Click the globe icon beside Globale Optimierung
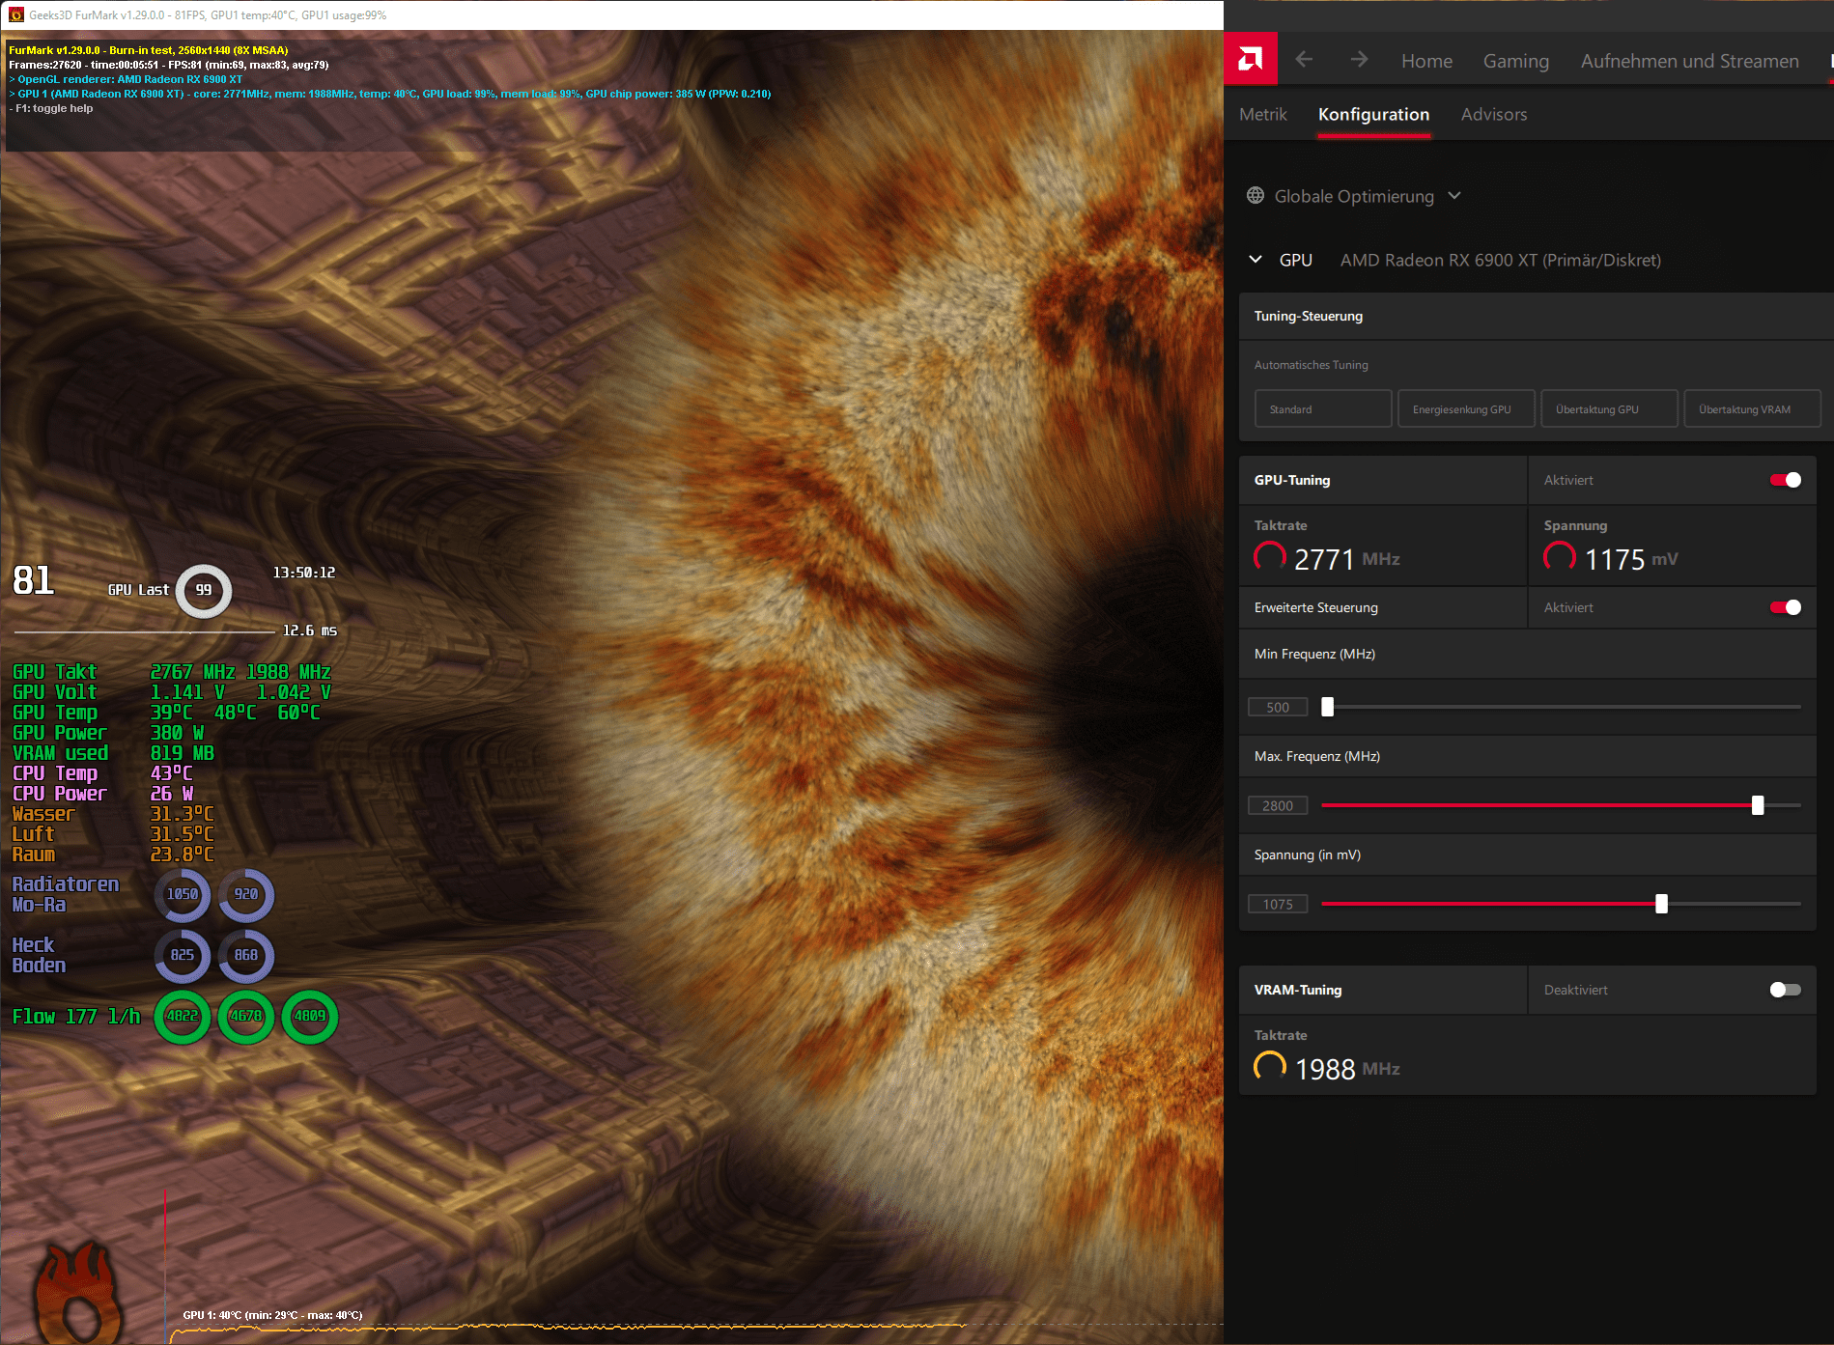1834x1345 pixels. pyautogui.click(x=1256, y=196)
